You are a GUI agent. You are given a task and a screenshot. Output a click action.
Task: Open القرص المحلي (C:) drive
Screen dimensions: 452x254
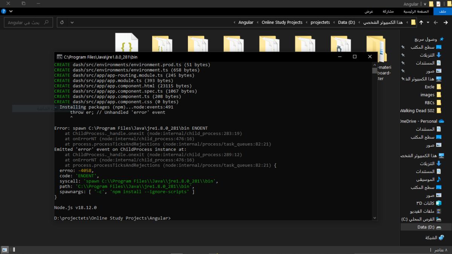[421, 219]
